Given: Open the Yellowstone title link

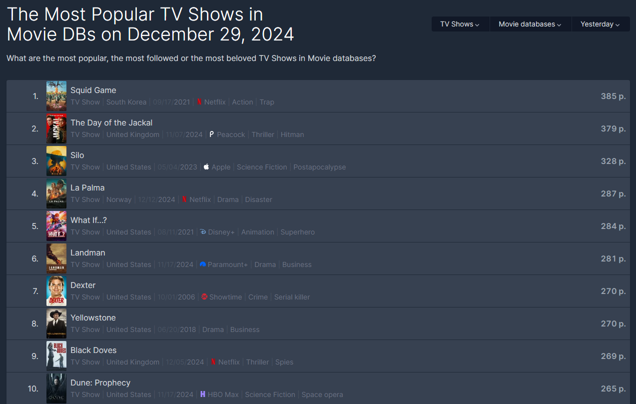Looking at the screenshot, I should 93,317.
